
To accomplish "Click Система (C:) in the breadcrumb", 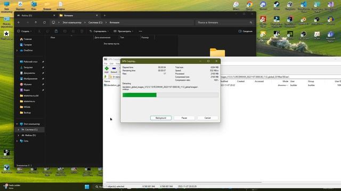I will 95,22.
